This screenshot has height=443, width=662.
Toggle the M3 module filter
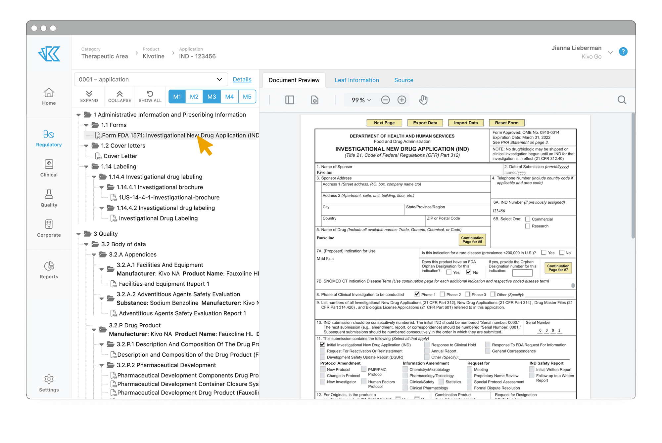(x=212, y=97)
